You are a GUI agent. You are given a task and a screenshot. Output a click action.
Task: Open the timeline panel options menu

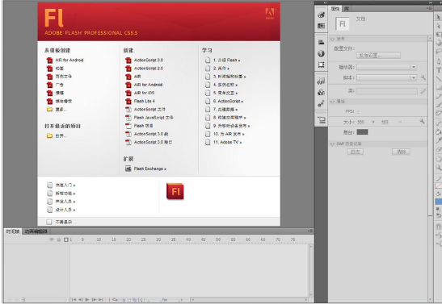point(310,231)
